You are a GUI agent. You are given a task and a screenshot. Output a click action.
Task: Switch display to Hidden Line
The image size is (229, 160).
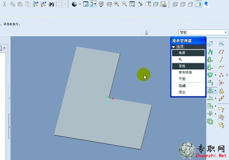(183, 4)
